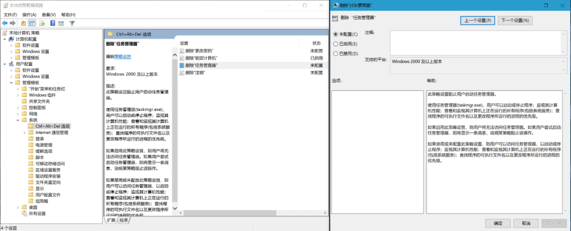Click the folder icon next to 文件夹重定向

(31, 182)
